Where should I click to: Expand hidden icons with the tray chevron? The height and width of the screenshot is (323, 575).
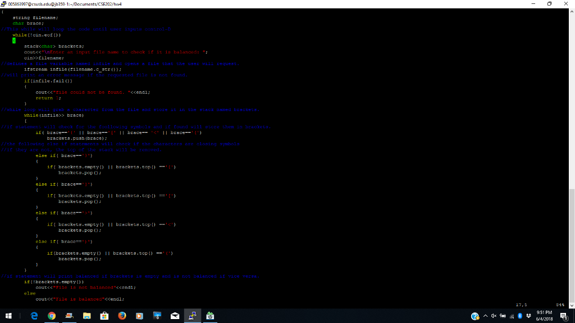pos(486,316)
